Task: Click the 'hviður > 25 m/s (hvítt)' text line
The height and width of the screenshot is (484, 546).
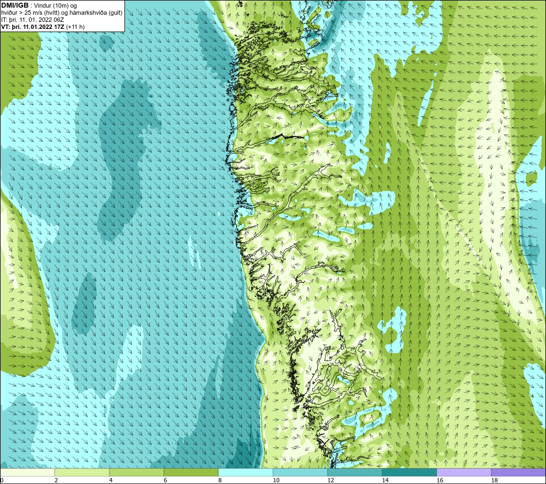Action: click(x=62, y=13)
